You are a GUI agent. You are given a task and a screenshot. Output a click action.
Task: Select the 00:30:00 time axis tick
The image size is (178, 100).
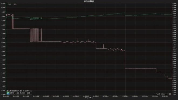click(66, 96)
